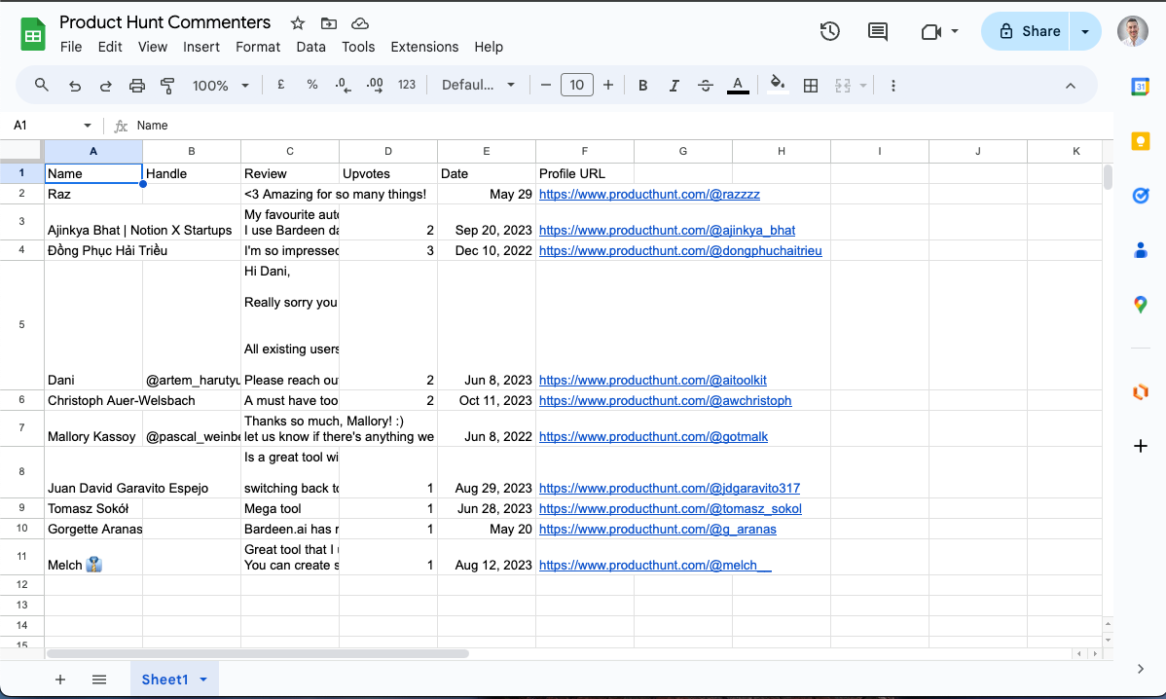This screenshot has width=1166, height=699.
Task: Open the comments history icon
Action: click(x=878, y=31)
